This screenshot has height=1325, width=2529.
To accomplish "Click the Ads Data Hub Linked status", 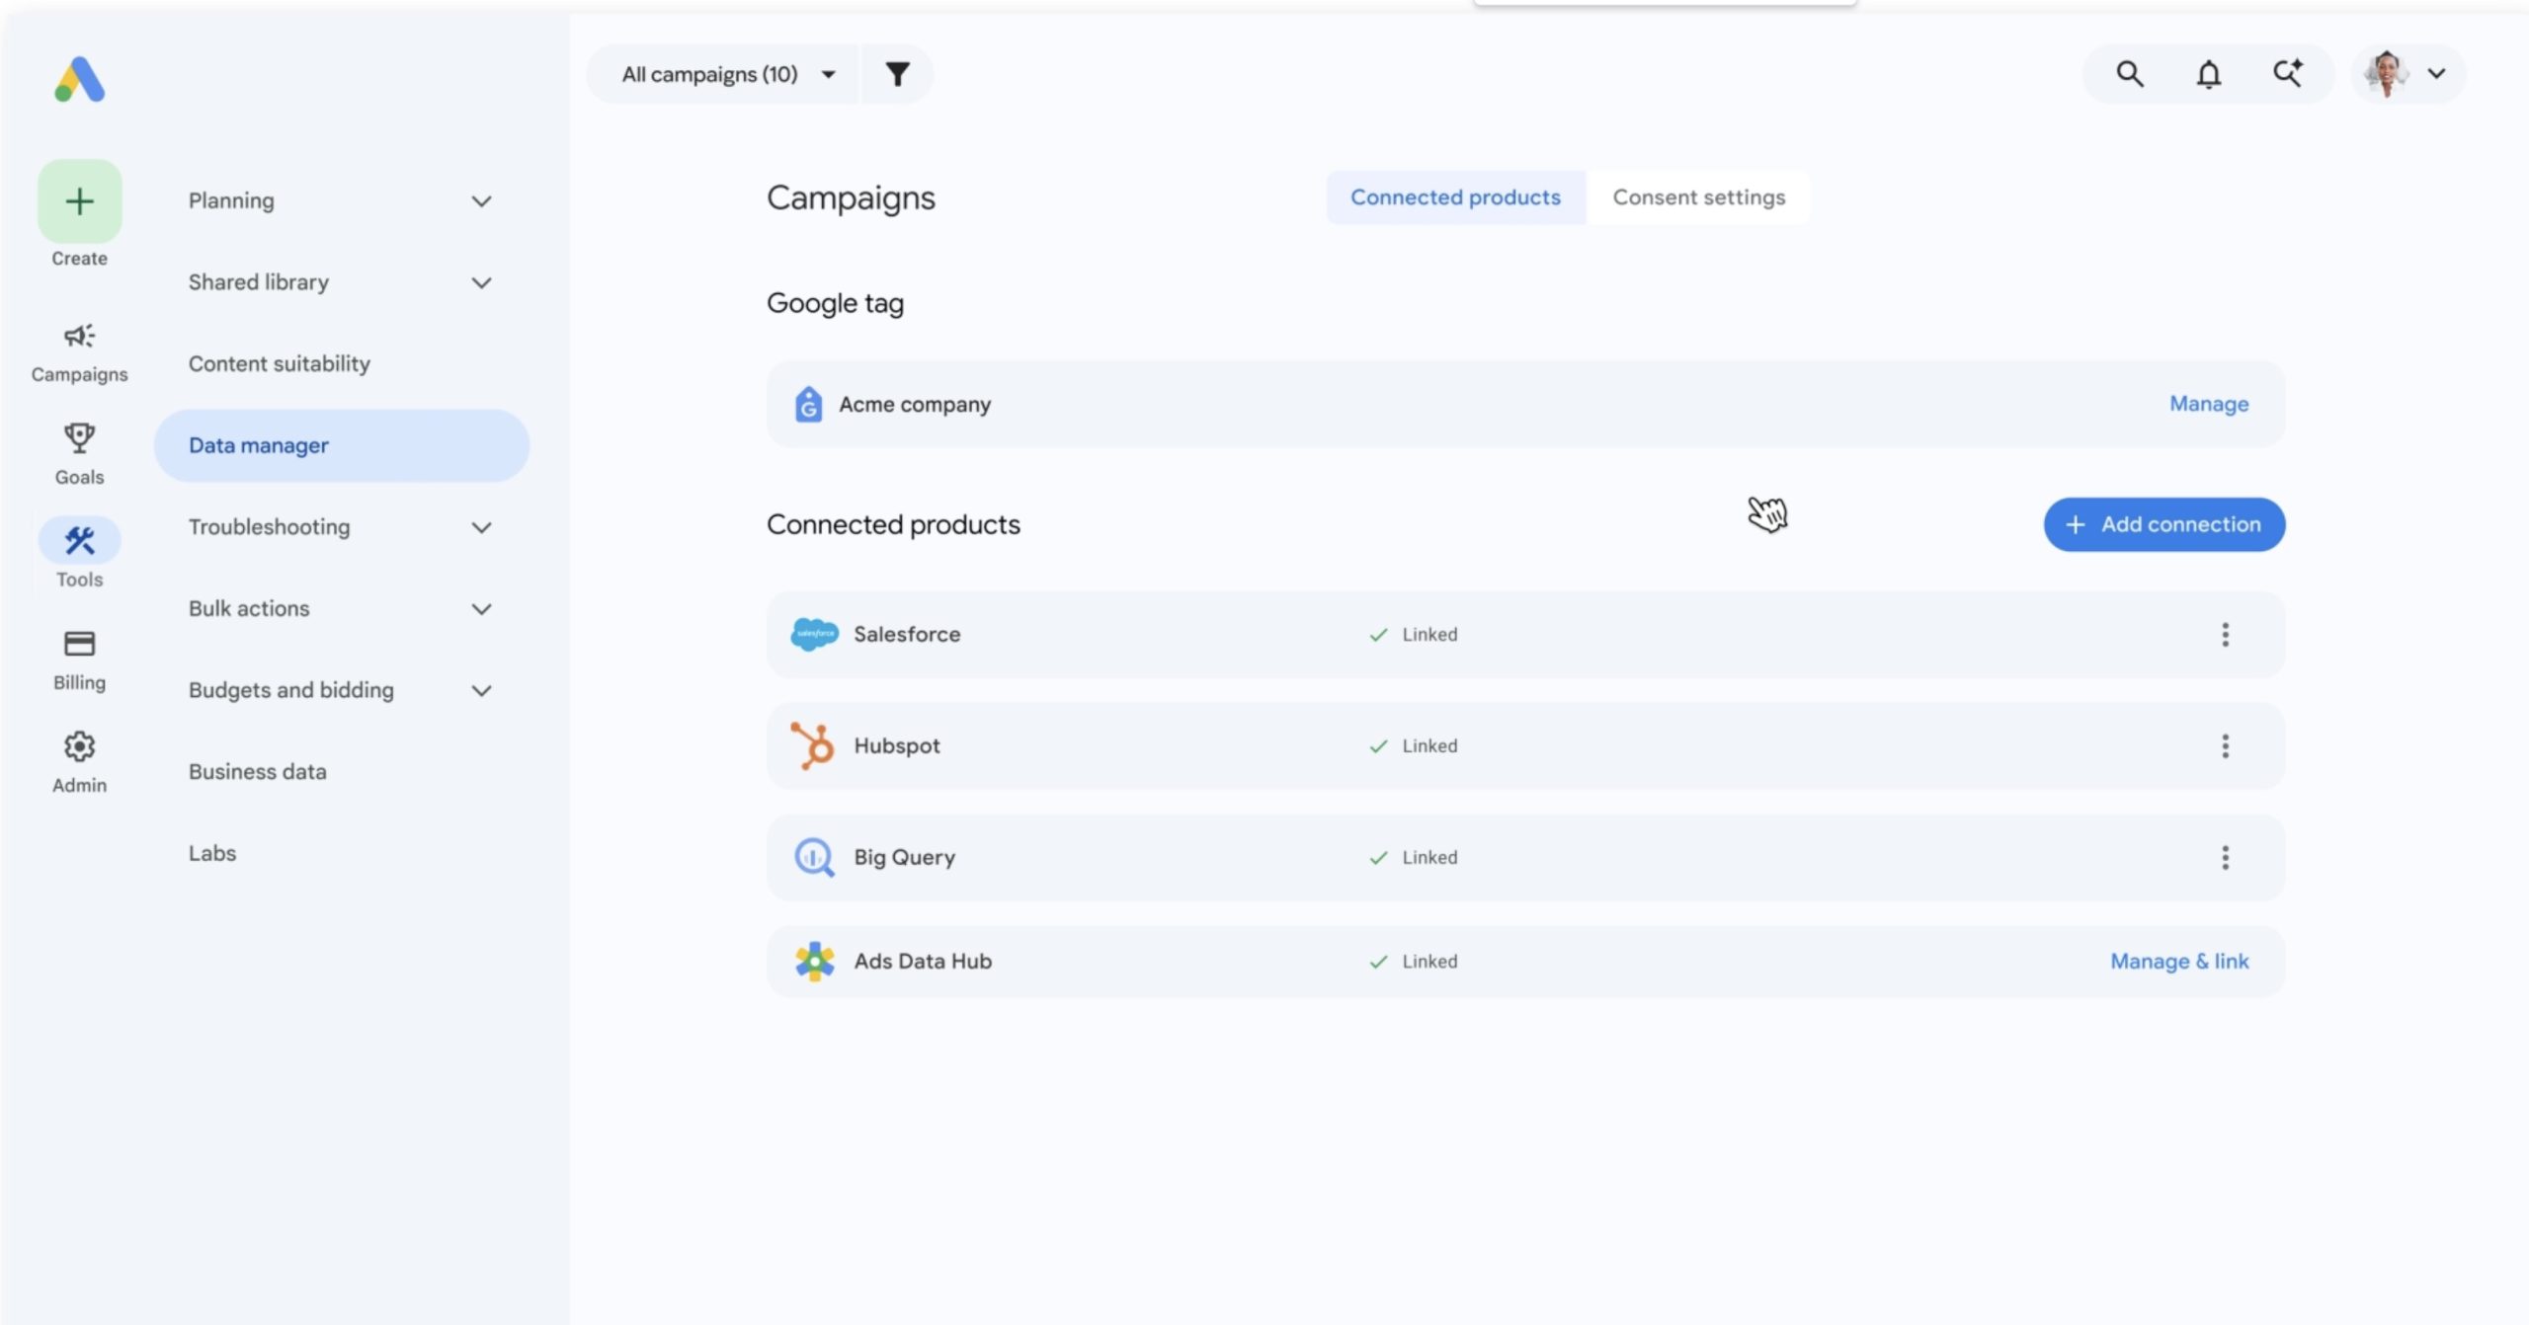I will coord(1414,961).
